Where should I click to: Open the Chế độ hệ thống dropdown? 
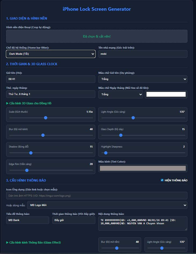click(50, 54)
